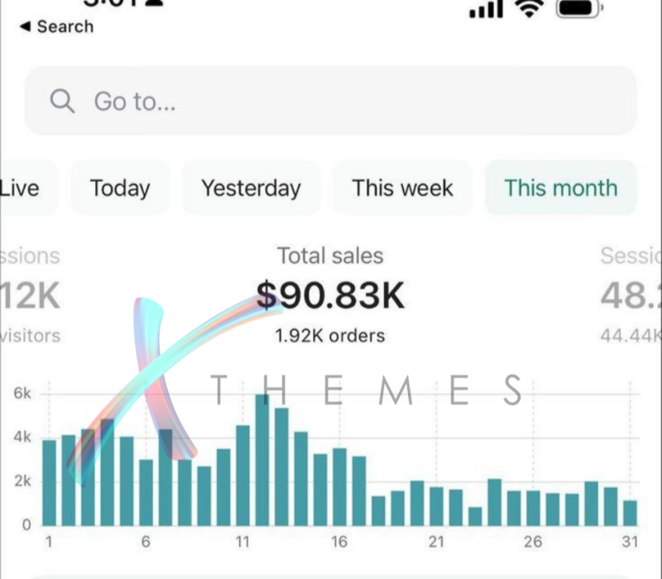
Task: Tap the chart bar for day 1
Action: coord(50,483)
